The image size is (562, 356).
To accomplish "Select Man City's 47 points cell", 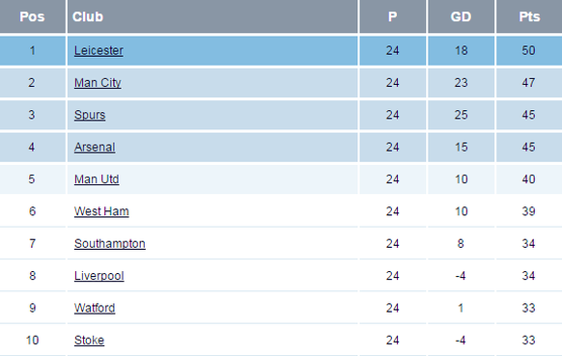I will pyautogui.click(x=529, y=83).
